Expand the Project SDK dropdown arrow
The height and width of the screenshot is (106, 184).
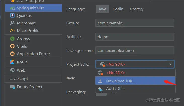coord(170,64)
